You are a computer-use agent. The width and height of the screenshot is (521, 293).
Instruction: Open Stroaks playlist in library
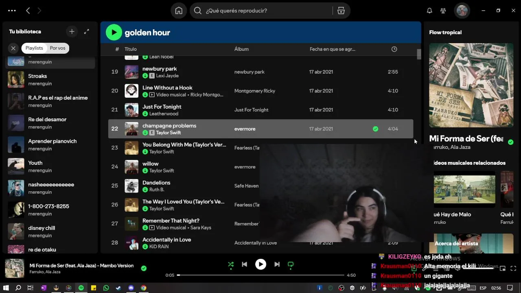tap(51, 79)
